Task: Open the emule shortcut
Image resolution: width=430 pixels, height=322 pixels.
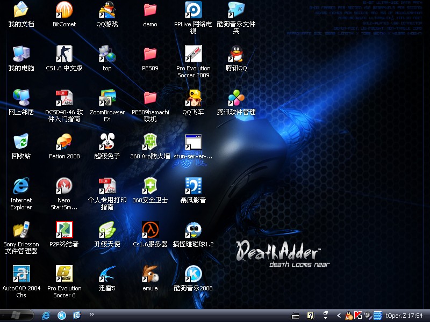Action: (x=150, y=274)
